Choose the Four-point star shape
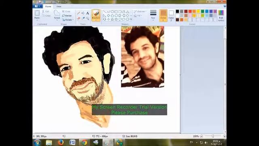 pos(108,19)
